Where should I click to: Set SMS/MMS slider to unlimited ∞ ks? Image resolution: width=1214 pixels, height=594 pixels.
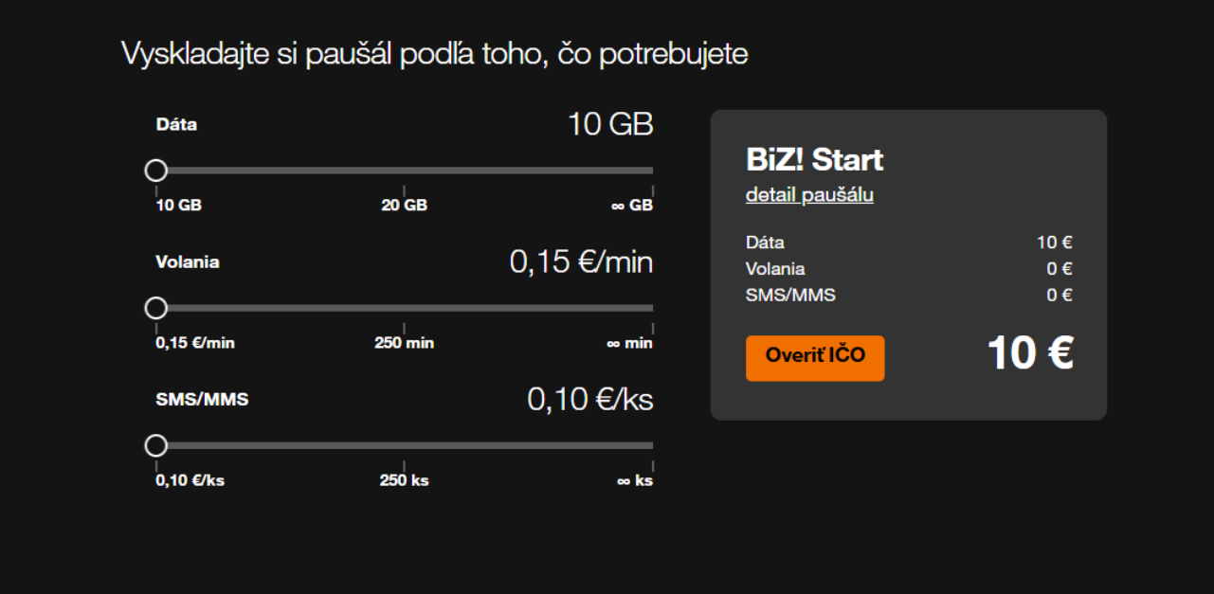(x=652, y=445)
